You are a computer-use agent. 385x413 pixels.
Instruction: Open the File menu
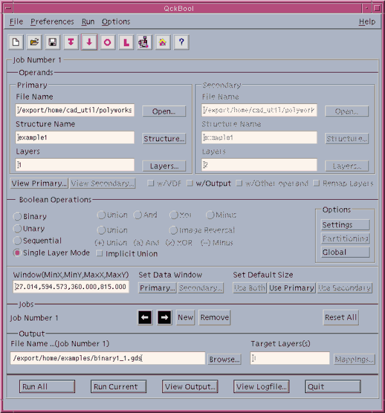click(16, 22)
